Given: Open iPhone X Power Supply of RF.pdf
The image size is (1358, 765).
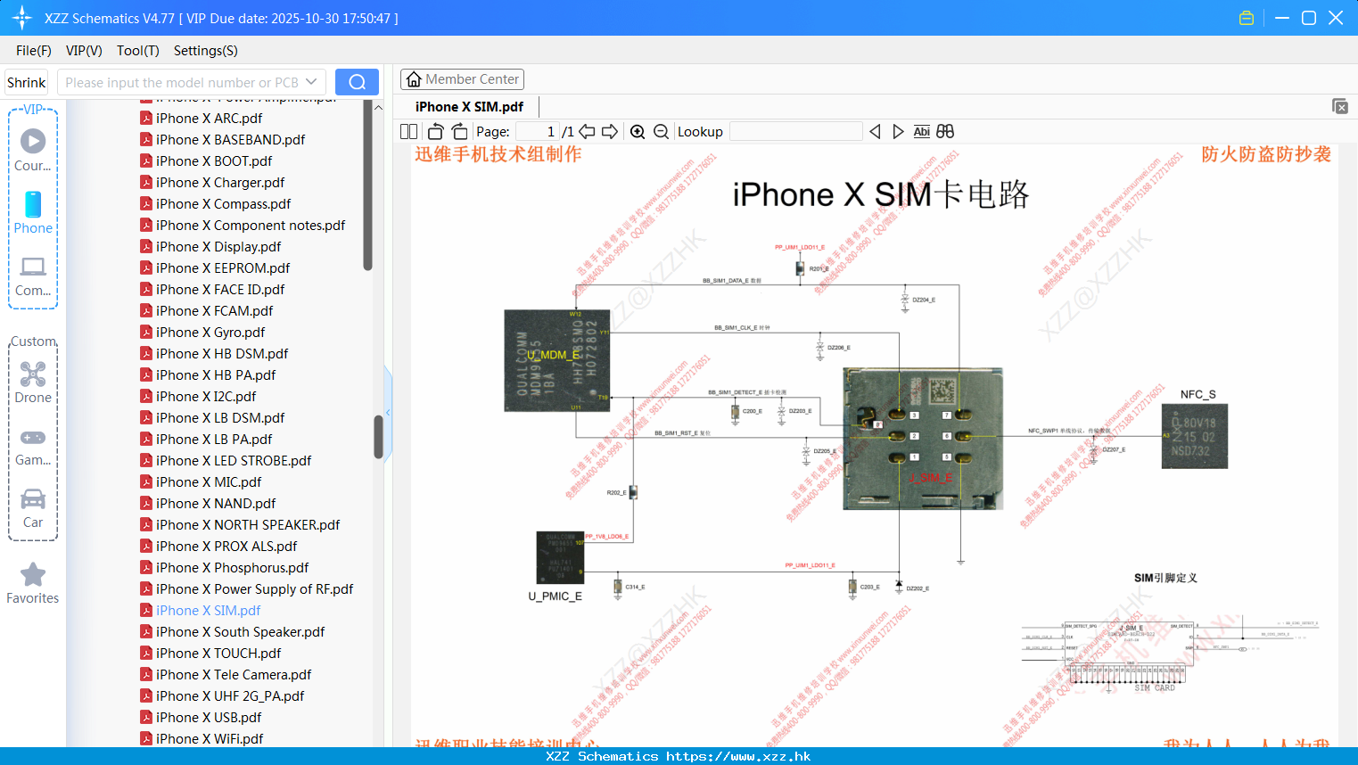Looking at the screenshot, I should (254, 588).
